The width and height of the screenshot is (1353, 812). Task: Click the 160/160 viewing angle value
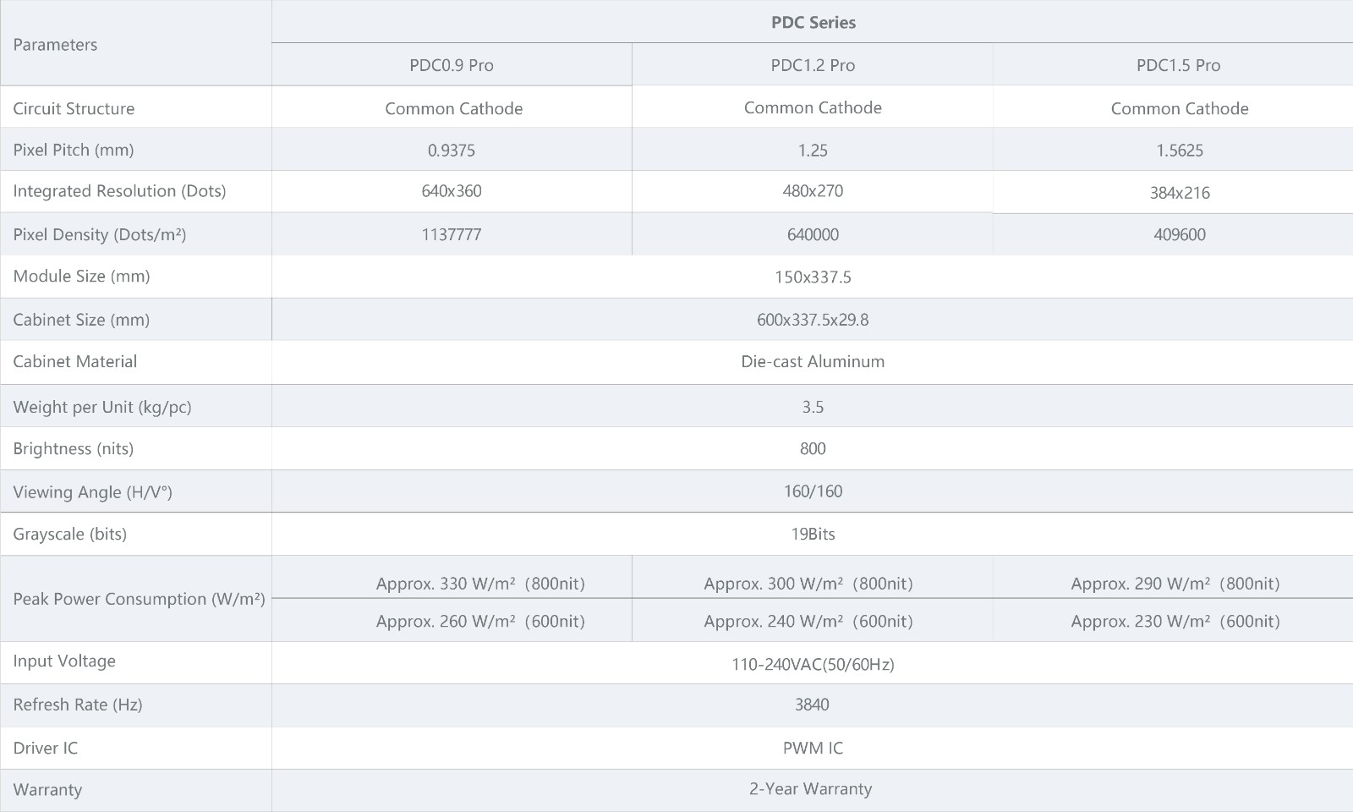[x=813, y=491]
